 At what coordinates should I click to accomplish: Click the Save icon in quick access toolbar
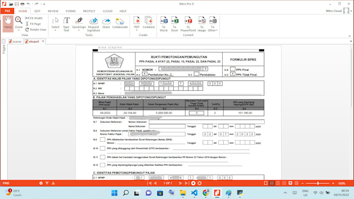tap(17, 4)
